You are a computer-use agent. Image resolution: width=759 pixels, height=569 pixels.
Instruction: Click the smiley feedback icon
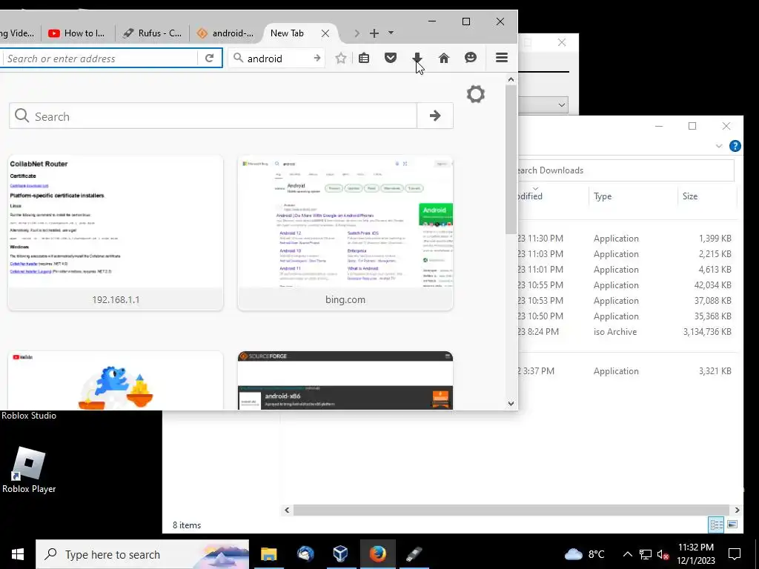tap(471, 58)
